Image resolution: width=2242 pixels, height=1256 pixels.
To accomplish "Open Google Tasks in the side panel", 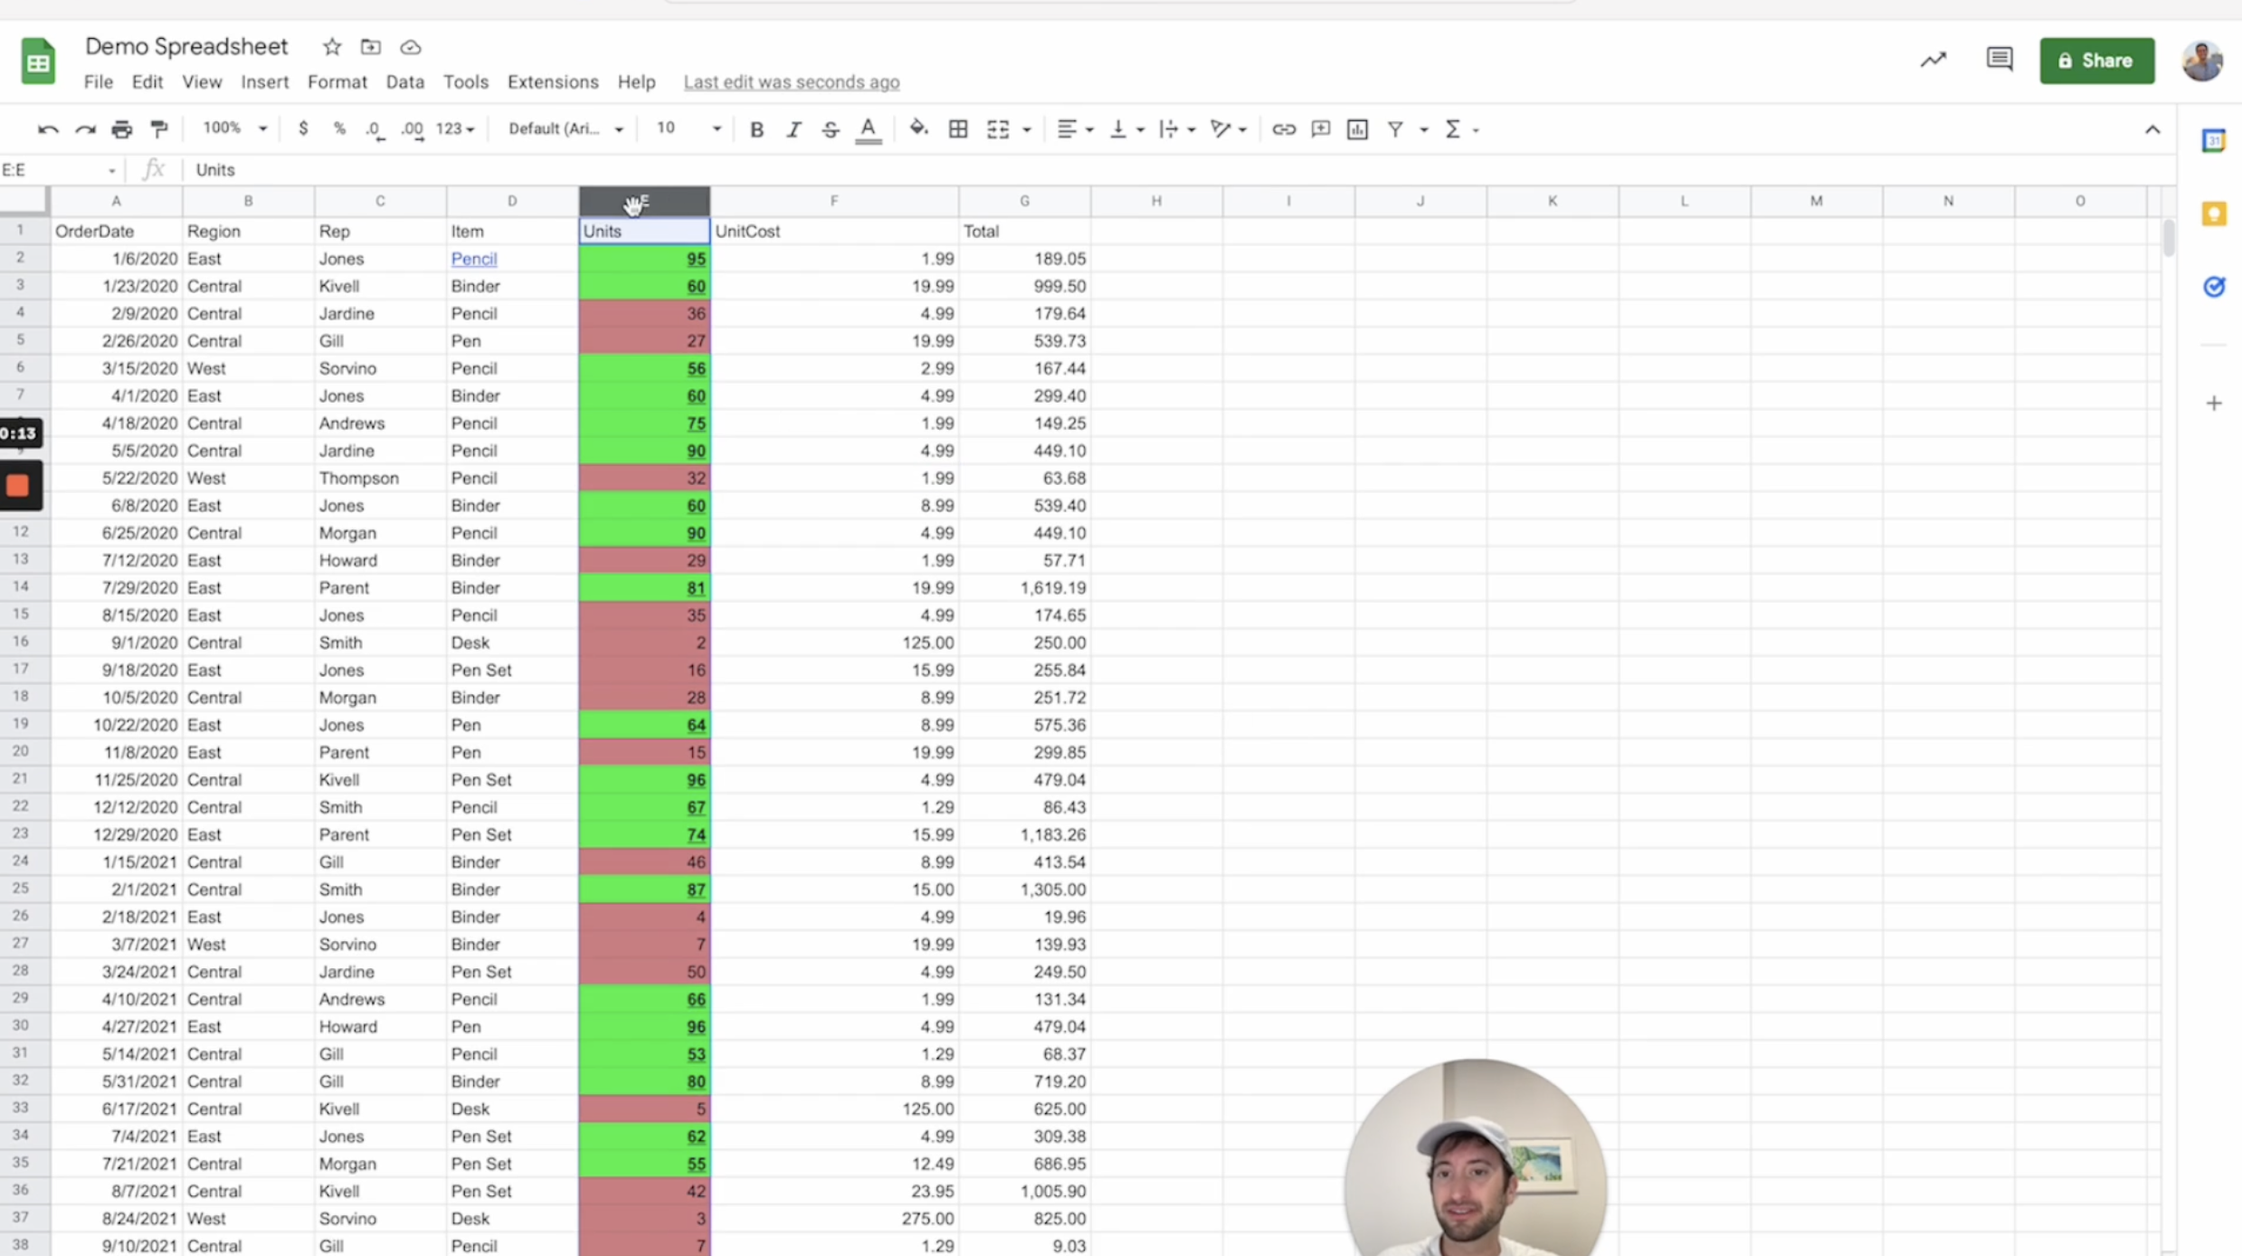I will (2215, 287).
